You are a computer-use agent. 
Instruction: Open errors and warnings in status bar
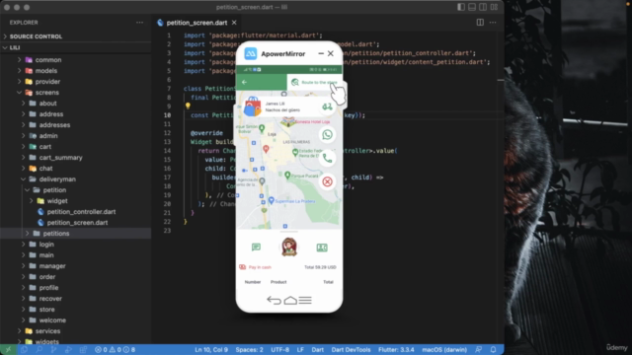115,350
